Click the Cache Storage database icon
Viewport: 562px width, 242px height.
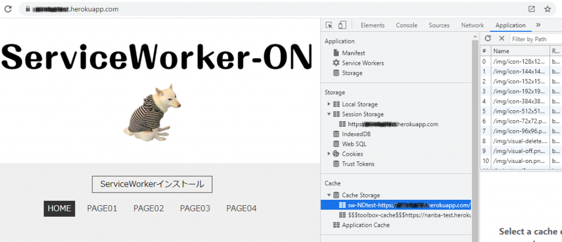[x=336, y=195]
